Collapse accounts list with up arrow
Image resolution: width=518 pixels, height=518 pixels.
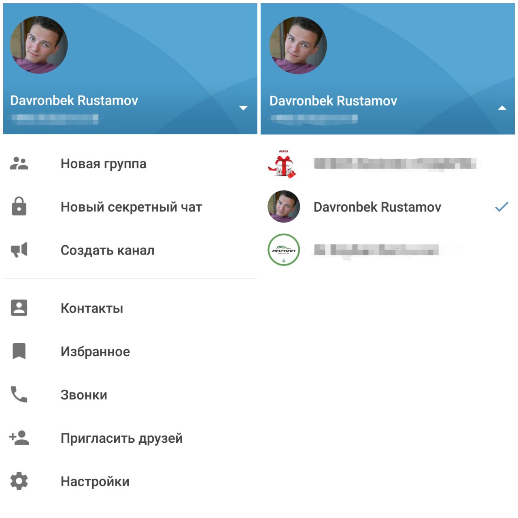tap(502, 108)
